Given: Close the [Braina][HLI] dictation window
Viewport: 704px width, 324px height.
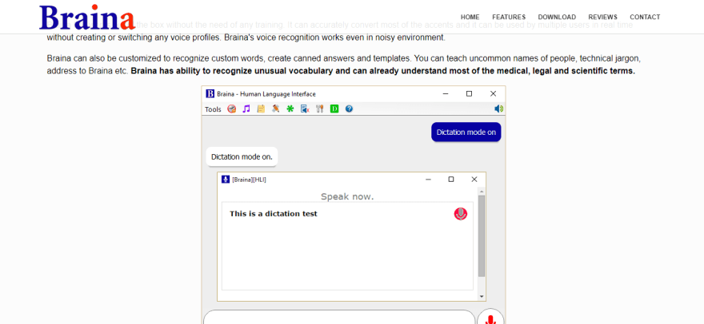Looking at the screenshot, I should click(x=474, y=180).
